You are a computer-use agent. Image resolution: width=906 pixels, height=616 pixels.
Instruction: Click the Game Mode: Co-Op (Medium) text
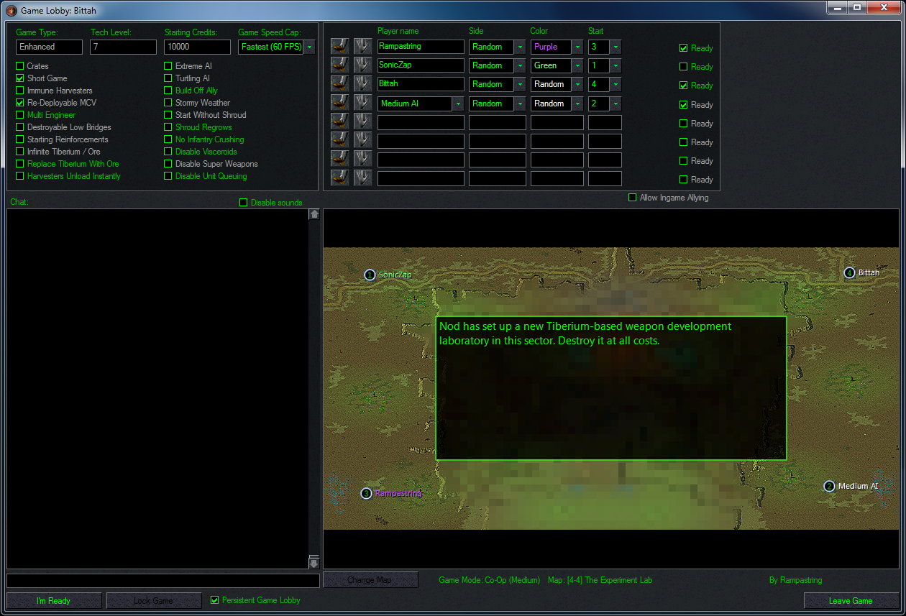click(x=489, y=580)
